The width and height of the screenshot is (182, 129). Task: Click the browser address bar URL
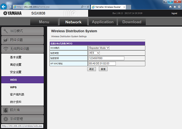pos(33,7)
